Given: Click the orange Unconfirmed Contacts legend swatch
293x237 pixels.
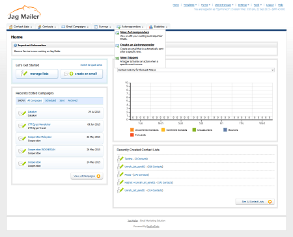Looking at the screenshot, I should [x=132, y=130].
